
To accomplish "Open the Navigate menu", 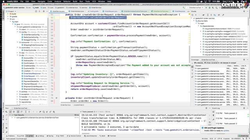I will (x=41, y=2).
